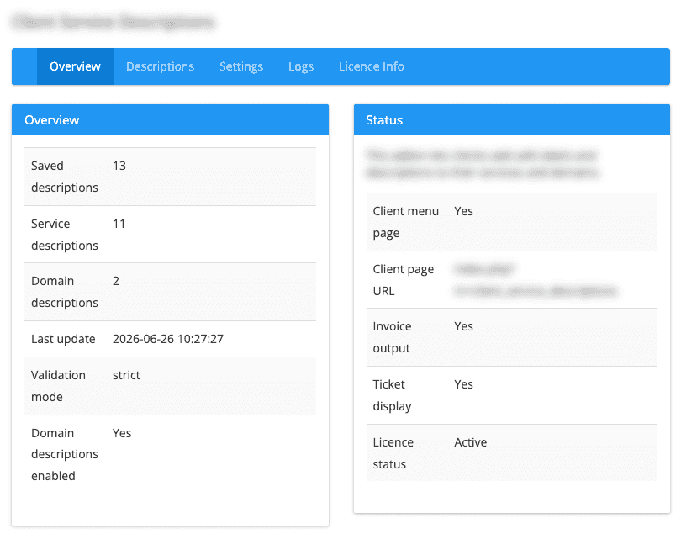Click the Status panel header

(x=512, y=120)
